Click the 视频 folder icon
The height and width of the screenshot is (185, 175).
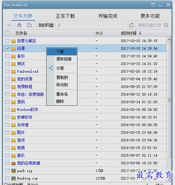click(x=13, y=148)
